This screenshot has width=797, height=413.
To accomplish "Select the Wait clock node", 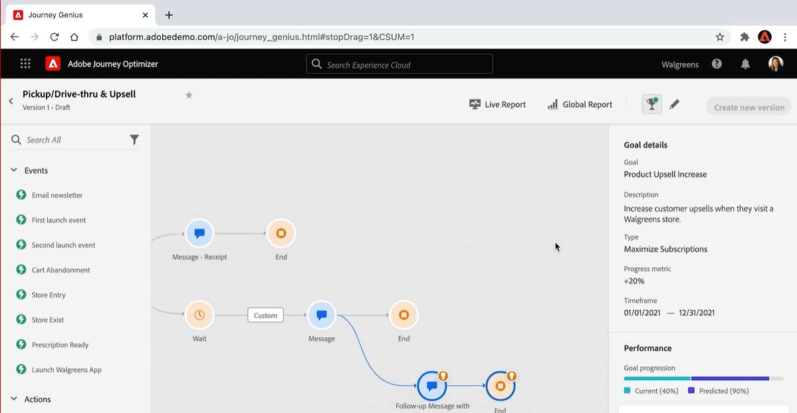I will 200,315.
